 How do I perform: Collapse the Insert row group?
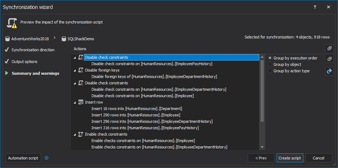coord(75,103)
